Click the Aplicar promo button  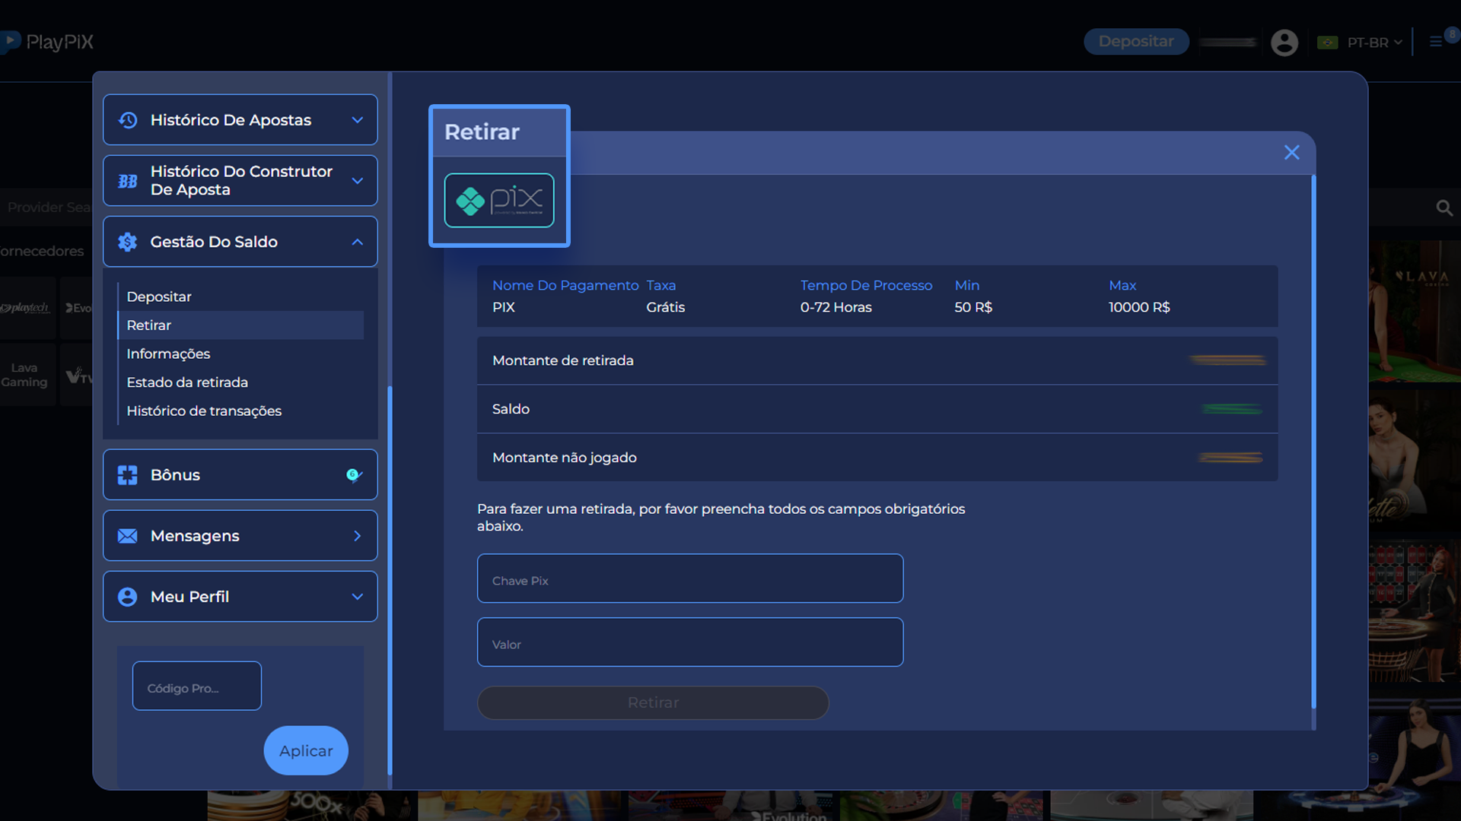[x=306, y=751]
